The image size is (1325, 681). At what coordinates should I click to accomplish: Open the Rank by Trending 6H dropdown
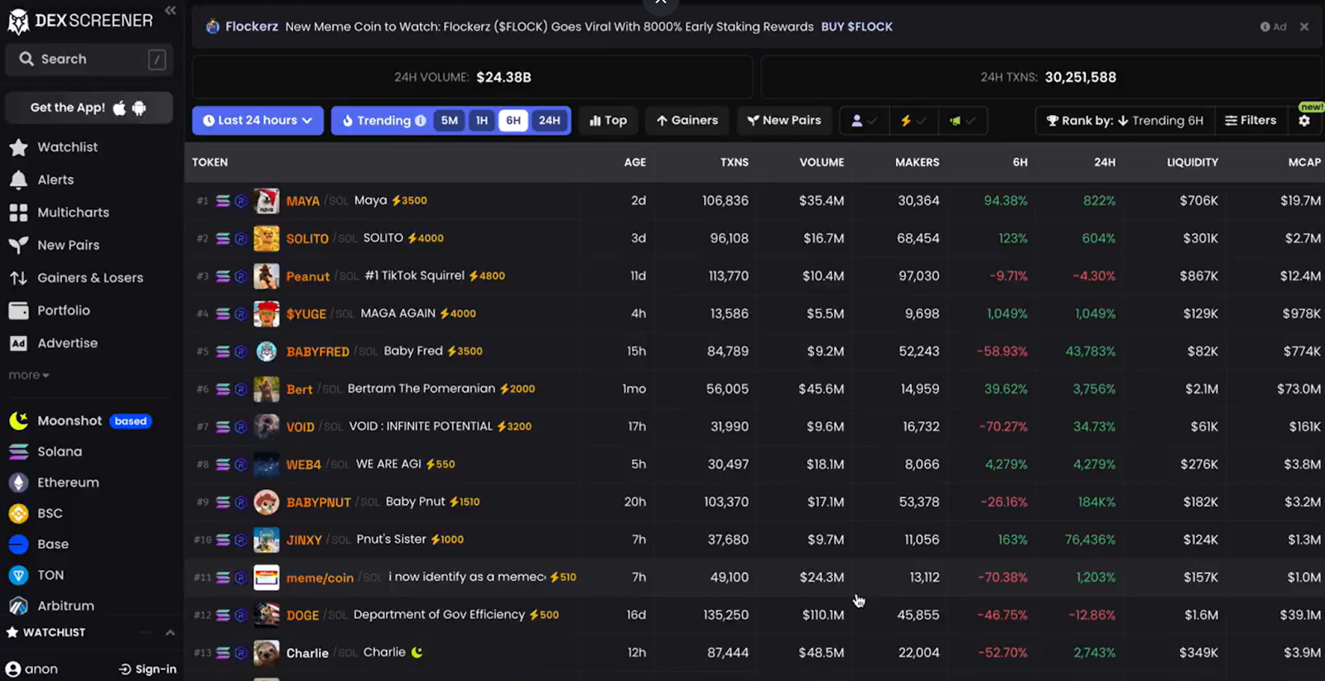pos(1124,121)
